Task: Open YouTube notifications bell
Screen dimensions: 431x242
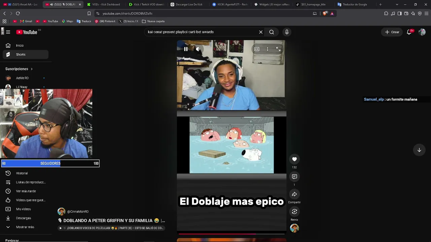Action: 409,32
